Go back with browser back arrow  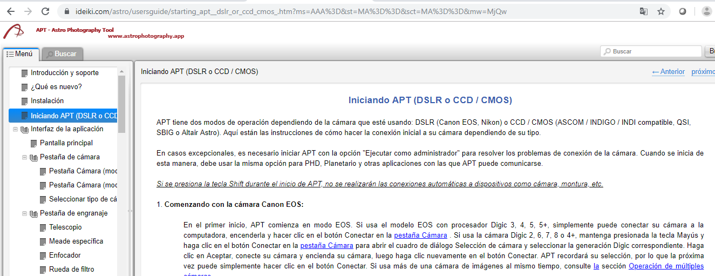point(10,11)
